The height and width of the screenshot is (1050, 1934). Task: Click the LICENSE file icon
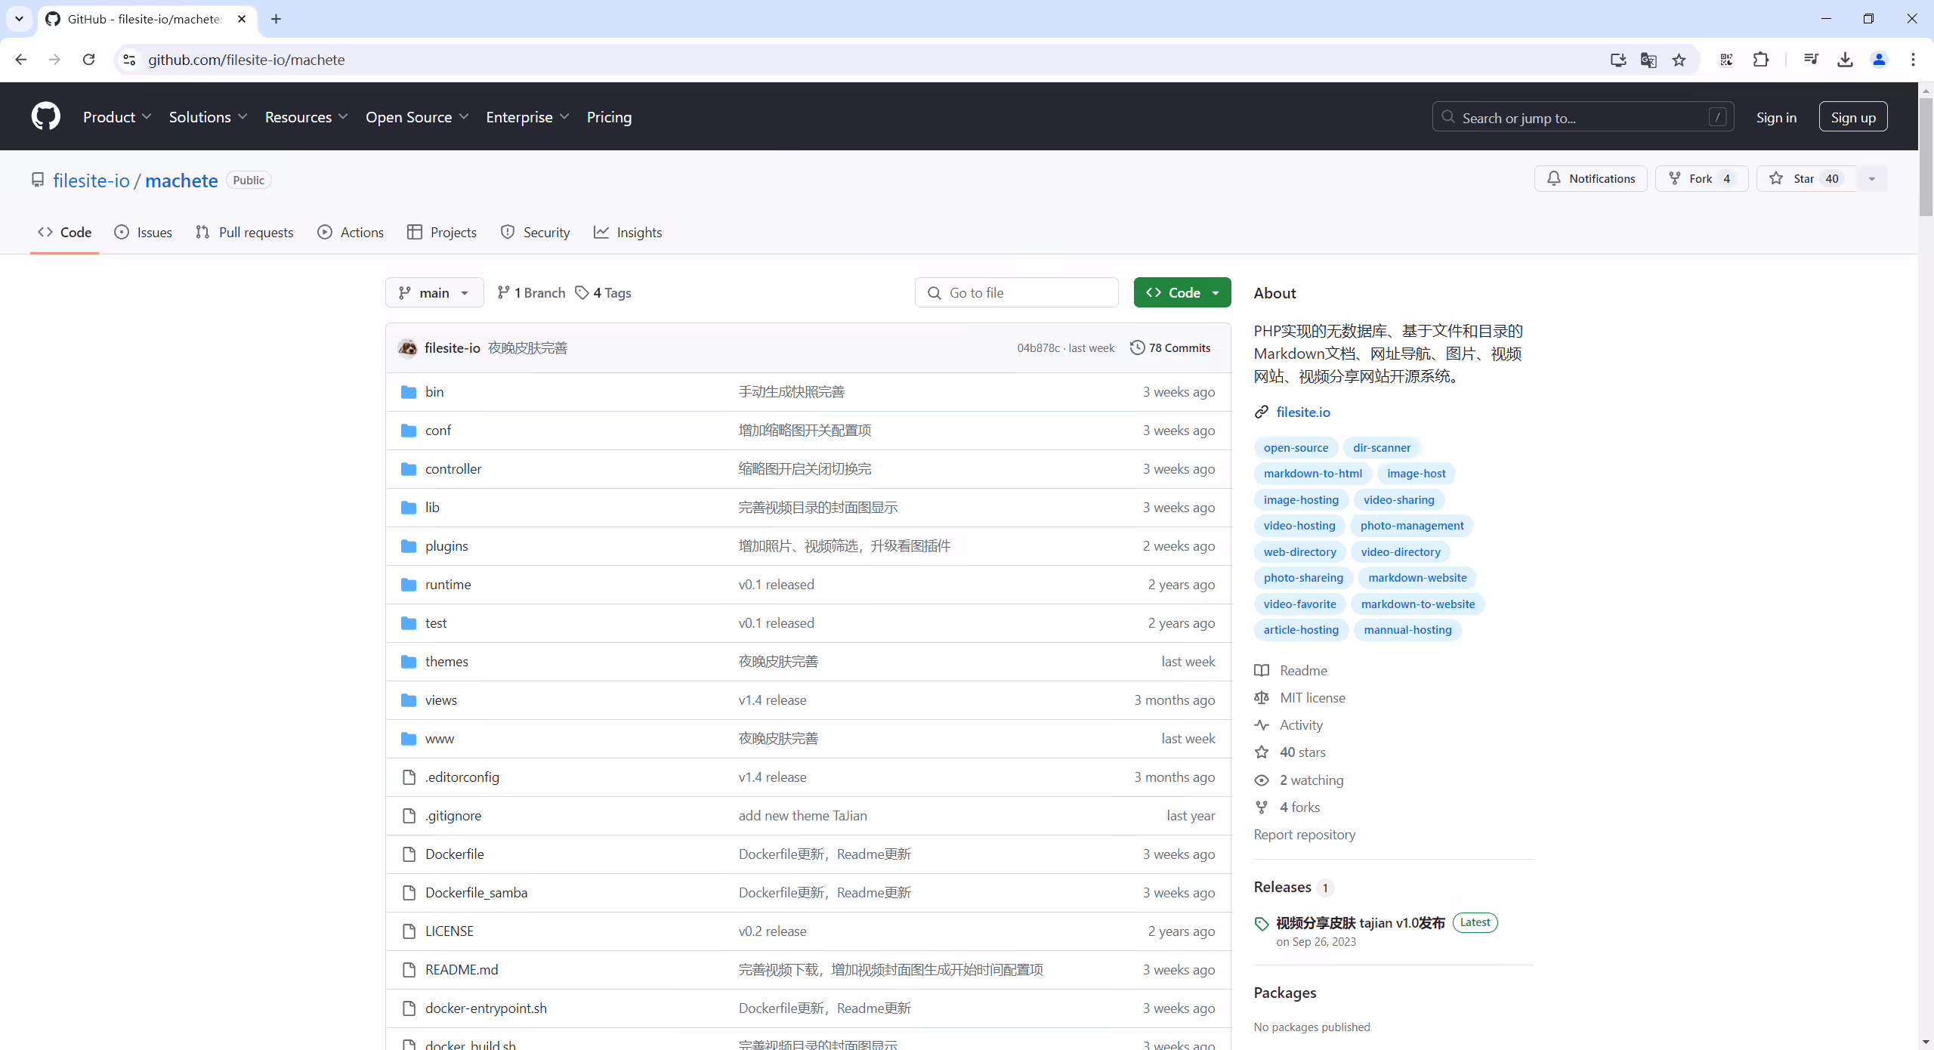409,931
